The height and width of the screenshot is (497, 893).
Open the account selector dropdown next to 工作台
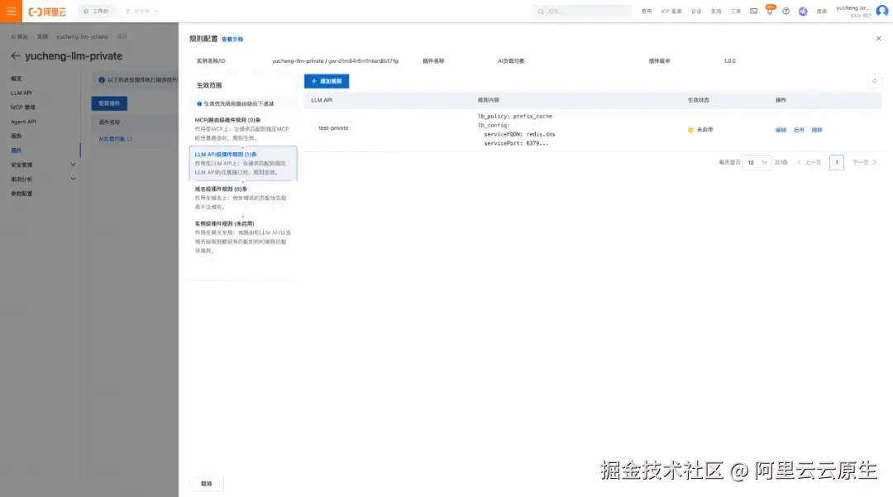[142, 11]
